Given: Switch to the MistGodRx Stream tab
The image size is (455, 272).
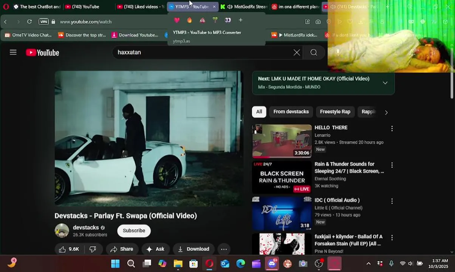Looking at the screenshot, I should pos(244,6).
